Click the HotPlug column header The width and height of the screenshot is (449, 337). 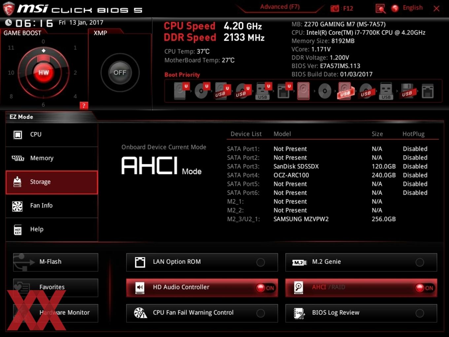[x=413, y=134]
